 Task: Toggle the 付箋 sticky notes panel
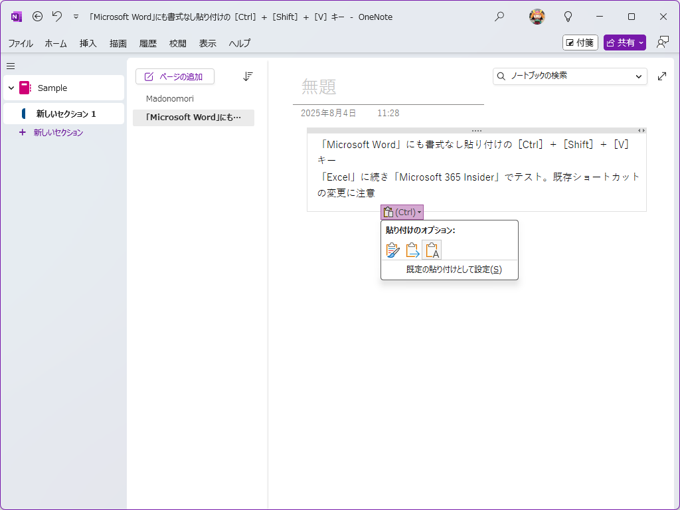click(580, 42)
